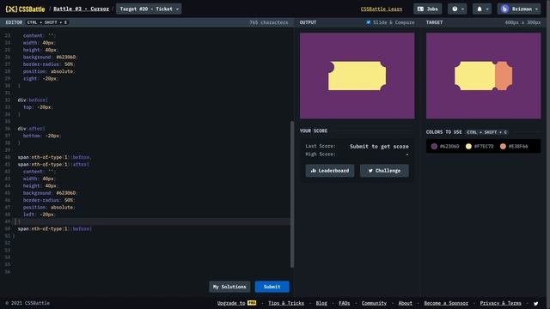Open the Brizman user profile dropdown
The width and height of the screenshot is (550, 309).
tap(519, 9)
